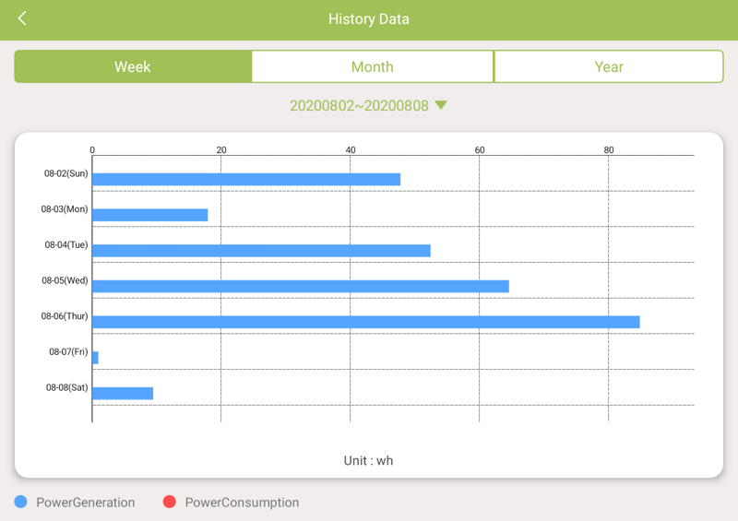Screen dimensions: 738x521
Task: Switch to the Week tab
Action: pos(133,66)
